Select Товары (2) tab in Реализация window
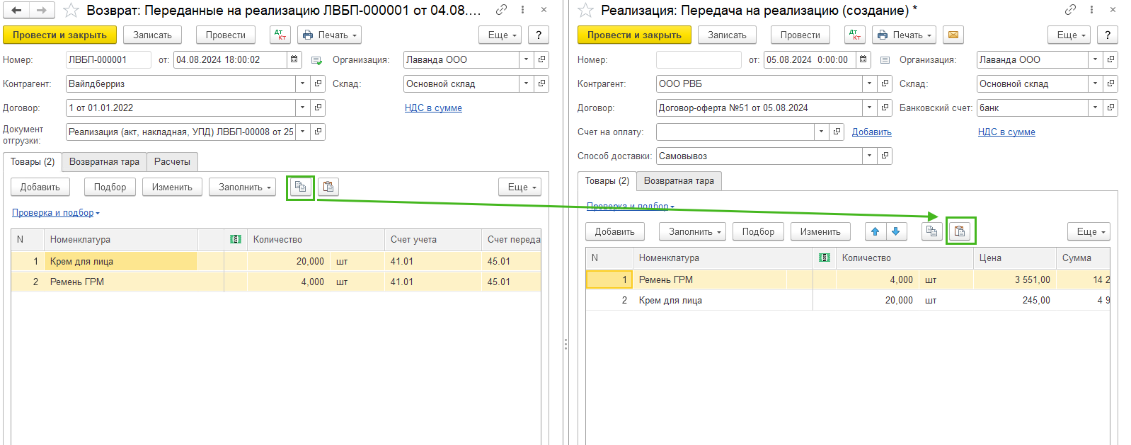Image resolution: width=1131 pixels, height=445 pixels. [607, 181]
